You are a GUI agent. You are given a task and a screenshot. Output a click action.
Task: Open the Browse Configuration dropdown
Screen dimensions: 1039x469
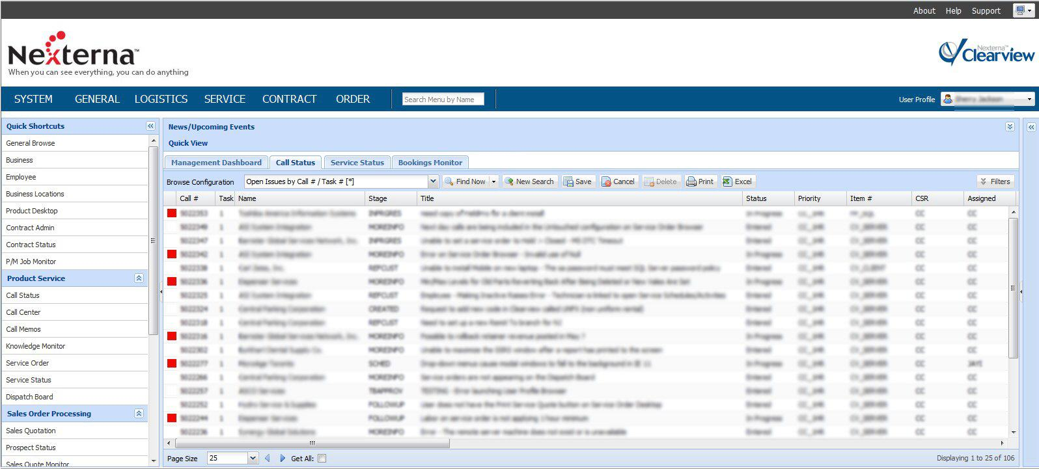433,182
